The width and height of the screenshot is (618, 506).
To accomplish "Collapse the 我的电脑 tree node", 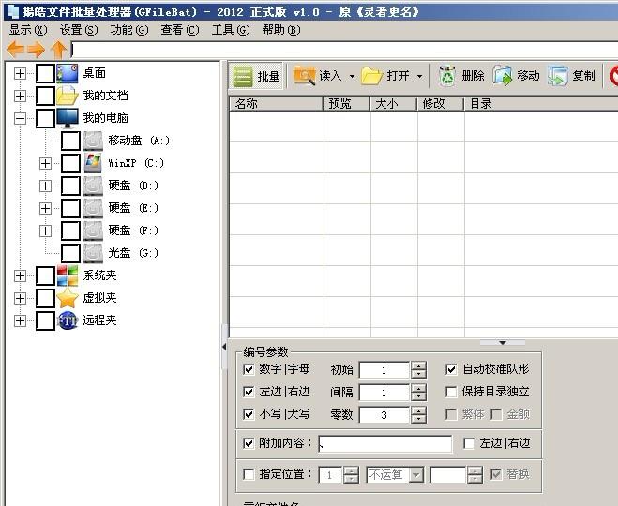I will click(21, 118).
